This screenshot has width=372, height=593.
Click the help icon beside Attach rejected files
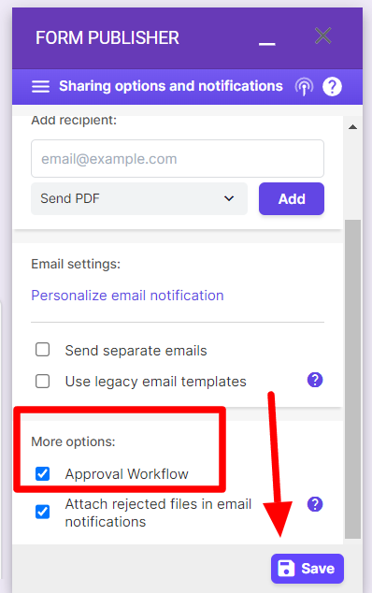pyautogui.click(x=315, y=504)
